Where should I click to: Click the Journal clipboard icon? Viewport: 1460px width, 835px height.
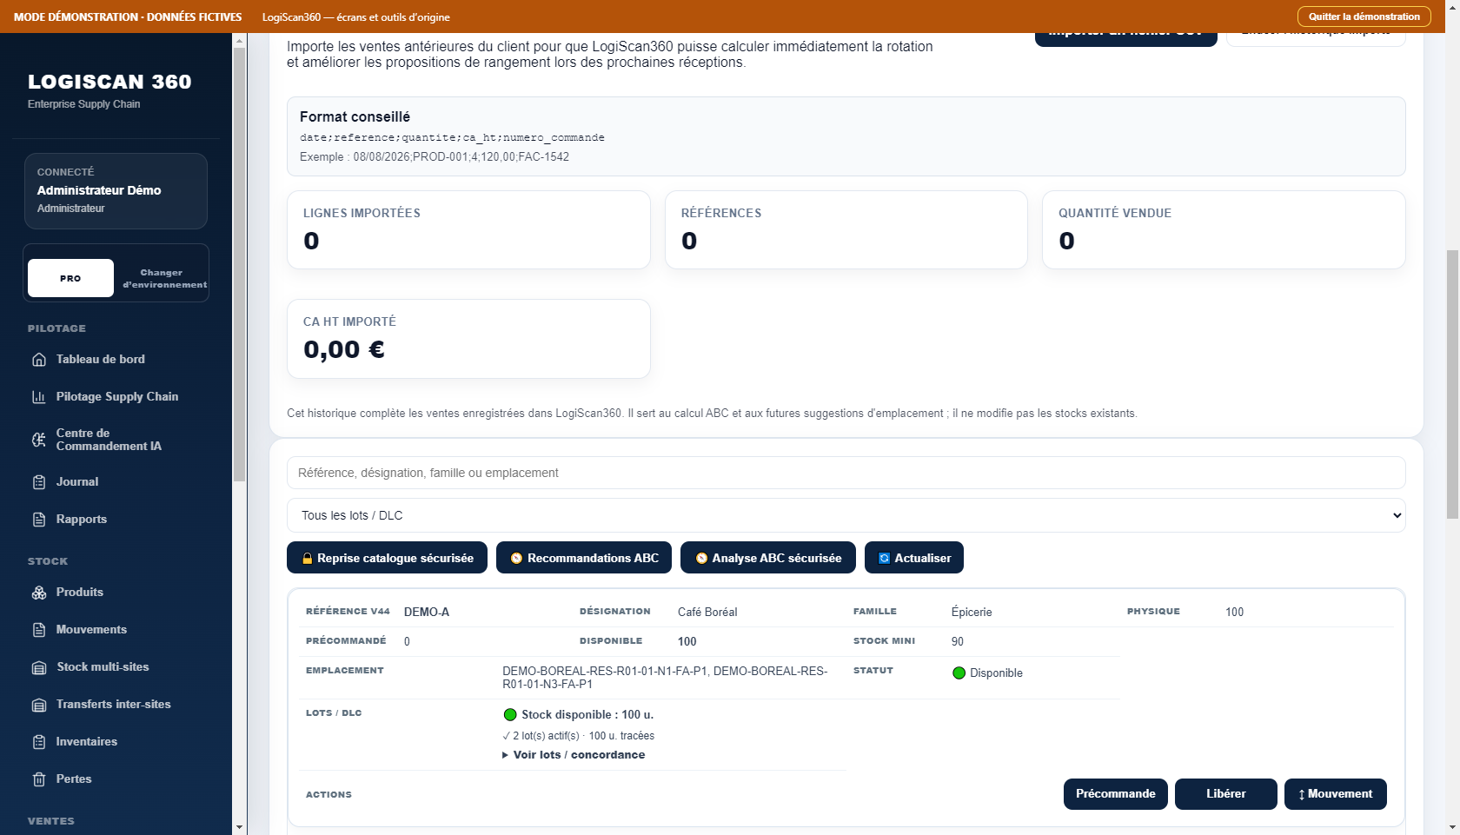pyautogui.click(x=39, y=482)
